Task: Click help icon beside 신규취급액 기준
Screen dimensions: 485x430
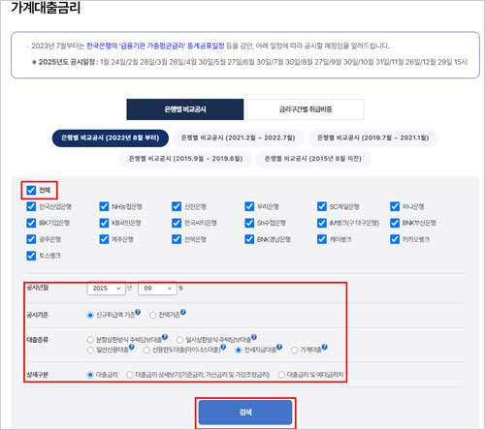Action: click(x=138, y=312)
